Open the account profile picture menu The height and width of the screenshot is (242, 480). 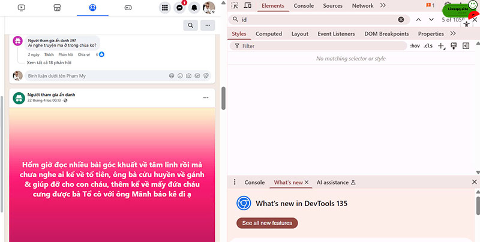[x=209, y=8]
